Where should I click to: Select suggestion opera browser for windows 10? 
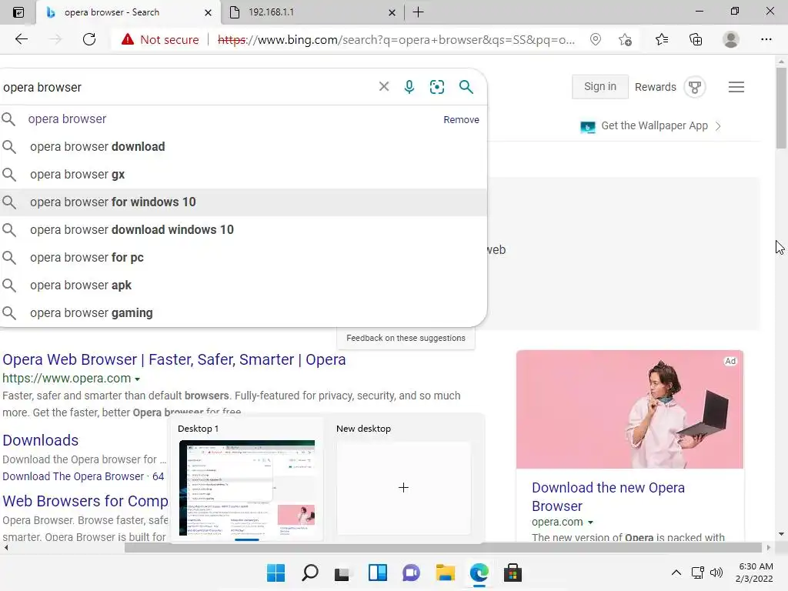point(243,202)
